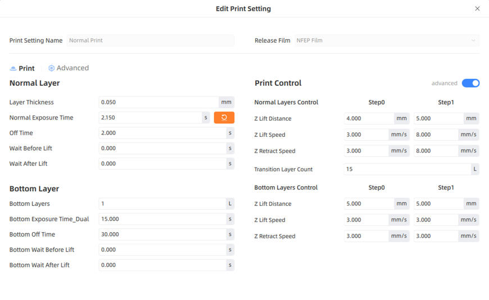Switch to the Print tab
Screen dimensions: 489x300
(22, 68)
